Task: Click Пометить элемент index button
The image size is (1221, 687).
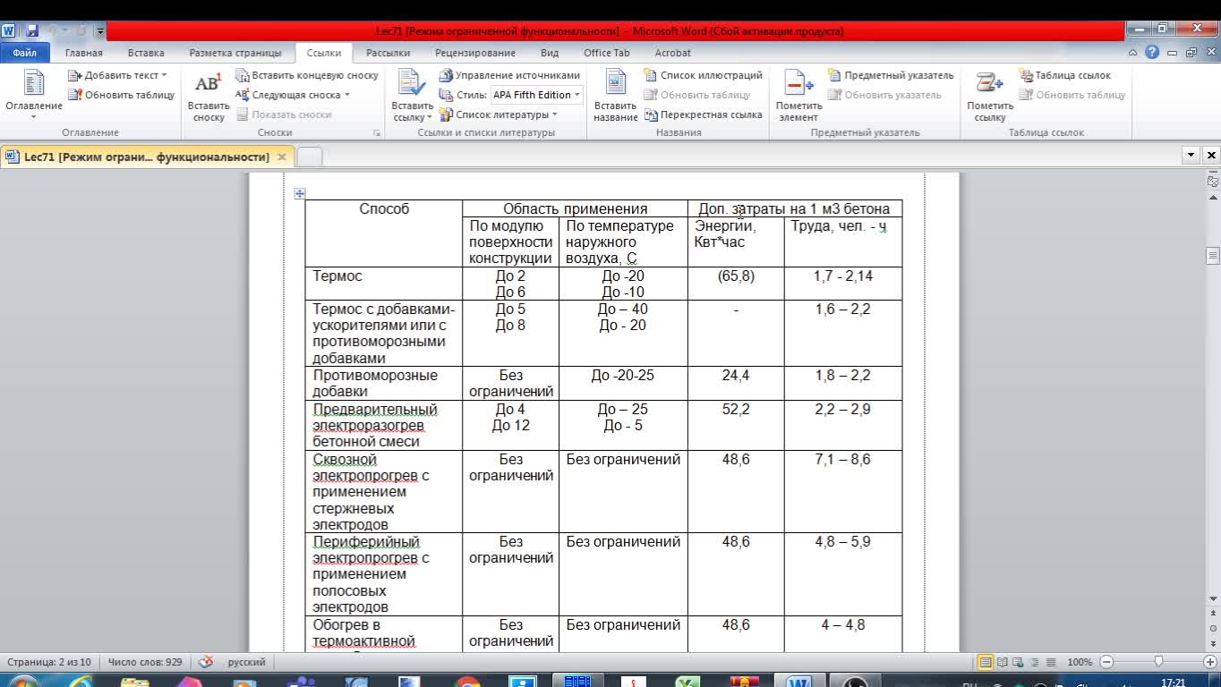Action: pos(798,97)
